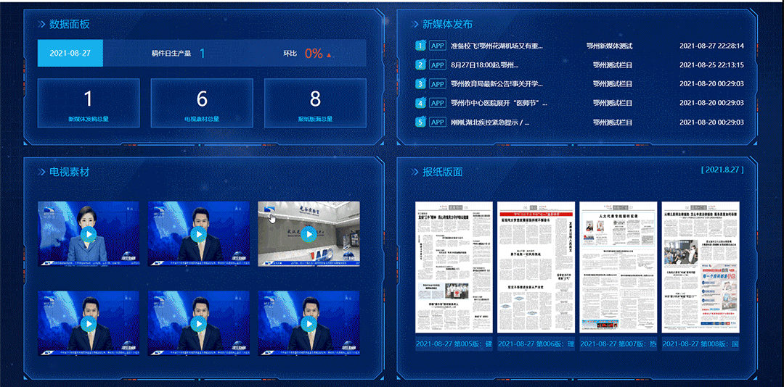
Task: Click the orange up-triangle beside 0%
Action: point(329,55)
